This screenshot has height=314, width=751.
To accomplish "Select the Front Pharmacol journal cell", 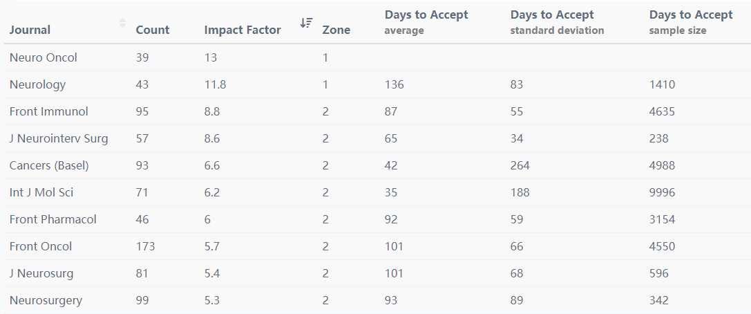I will pos(53,220).
